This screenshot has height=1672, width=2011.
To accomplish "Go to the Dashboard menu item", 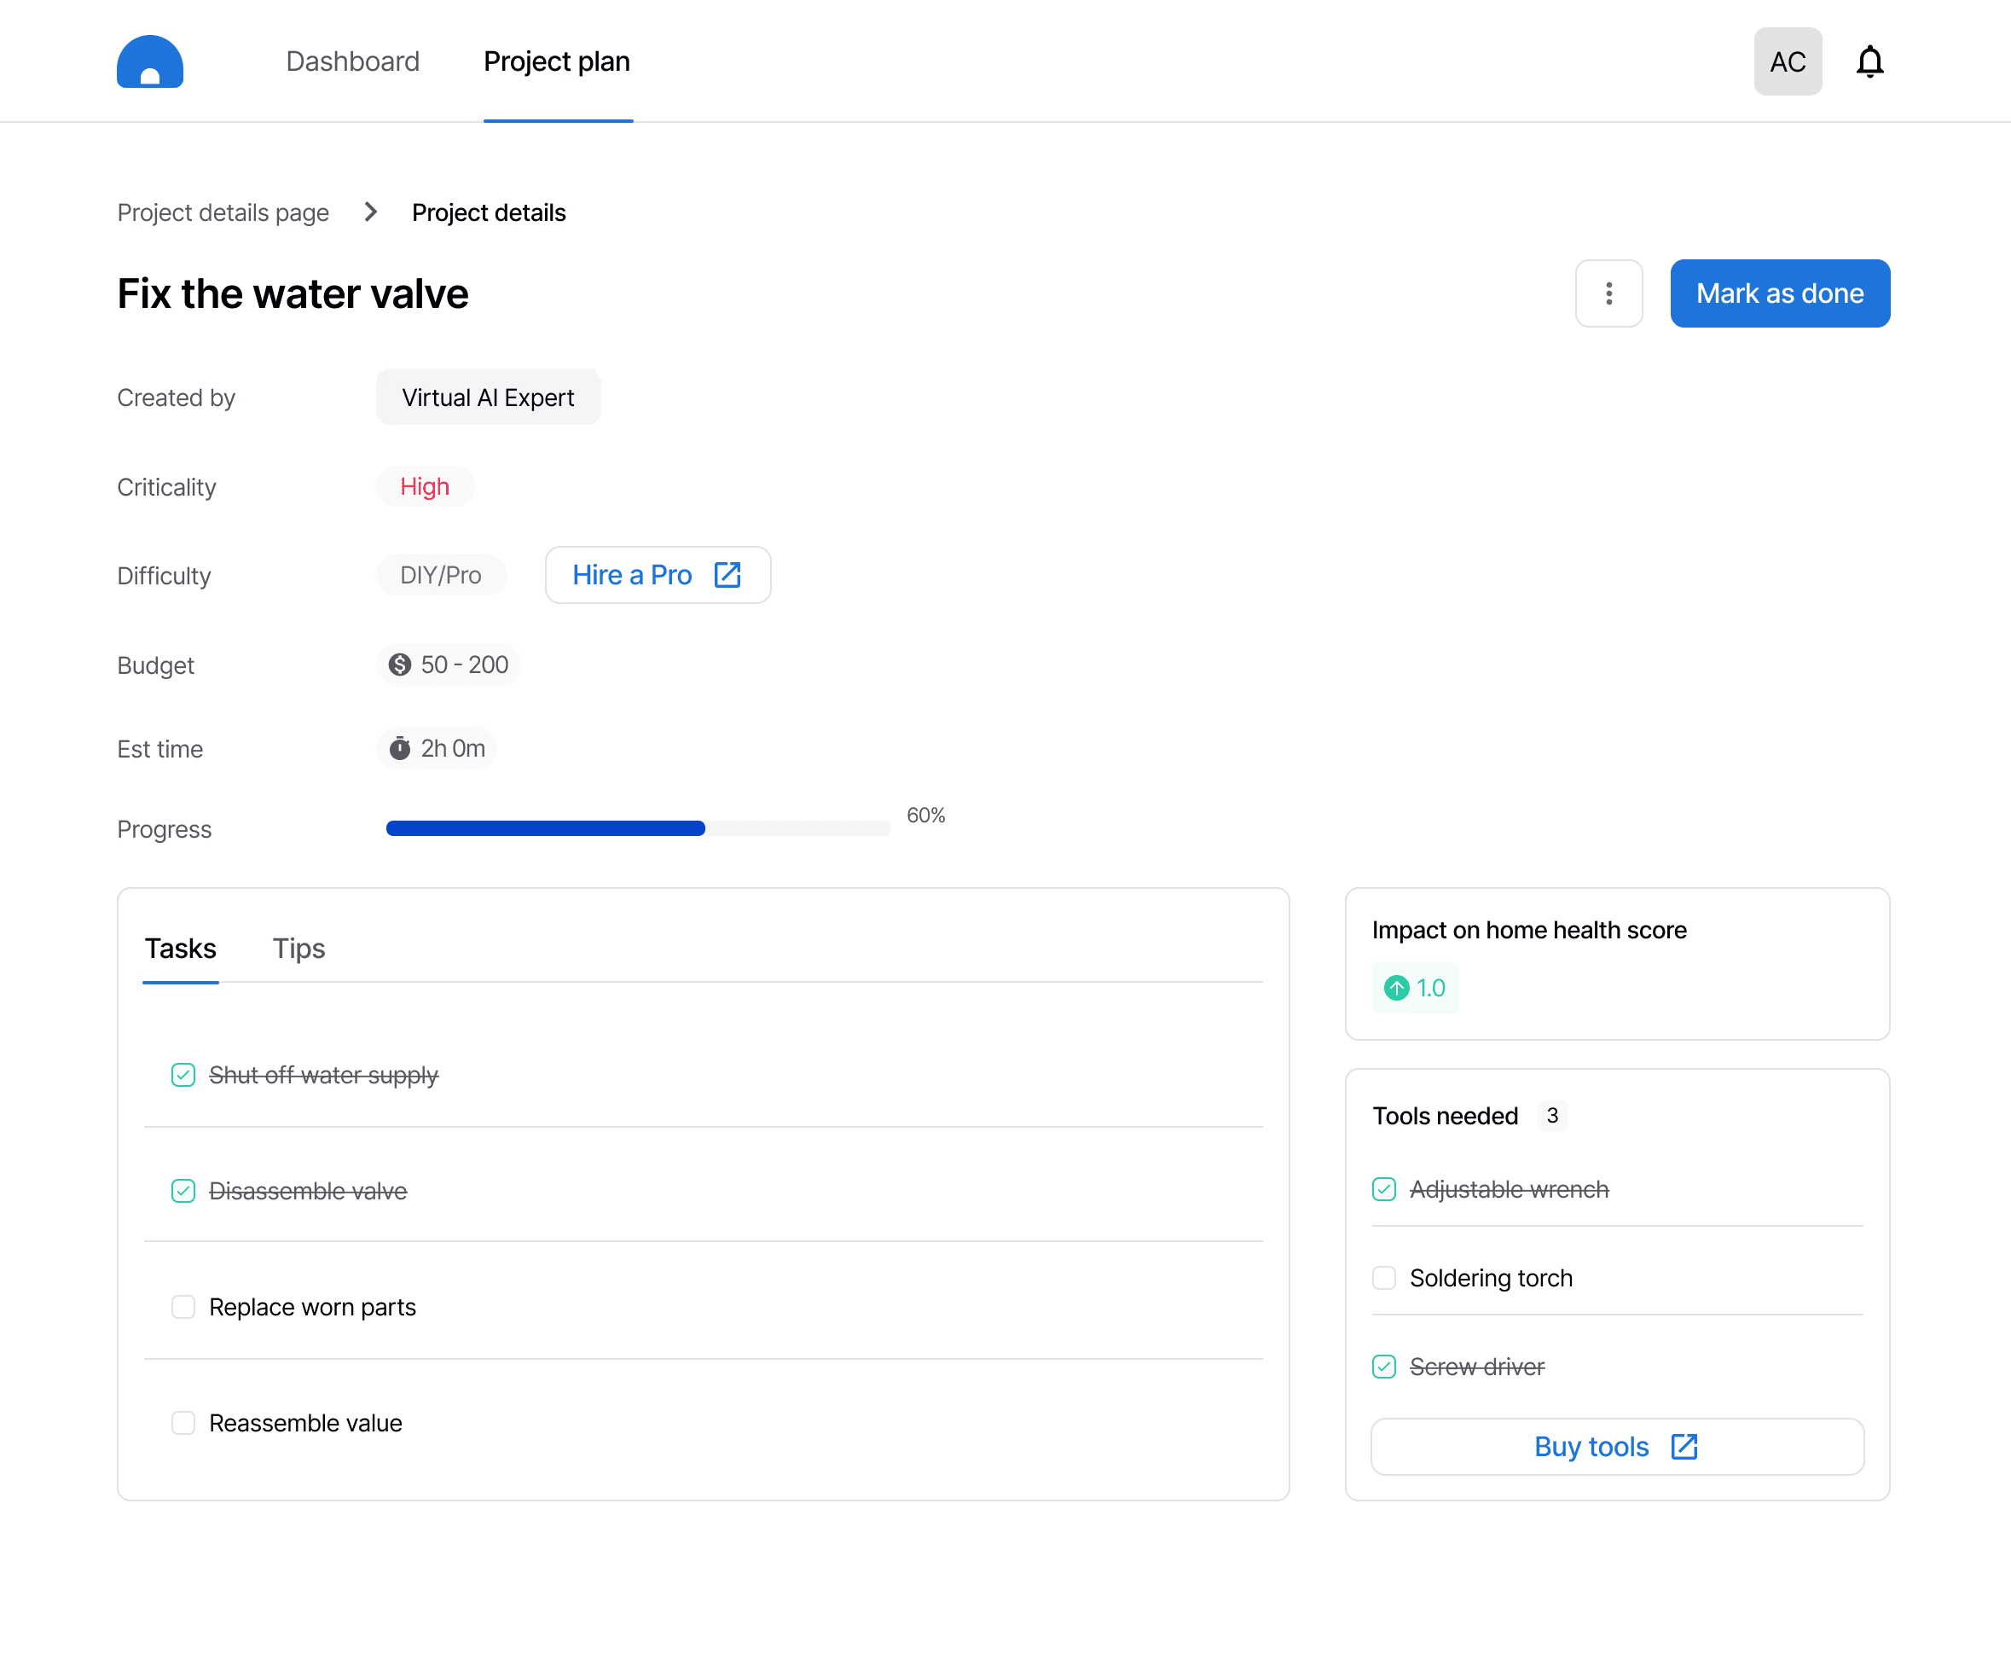I will click(352, 61).
